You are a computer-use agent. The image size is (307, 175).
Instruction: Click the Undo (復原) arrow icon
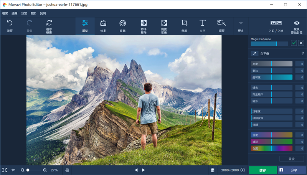[10, 23]
